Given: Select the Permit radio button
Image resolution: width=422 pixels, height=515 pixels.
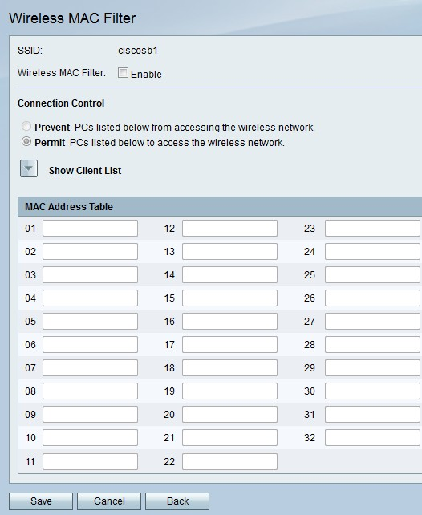Looking at the screenshot, I should click(x=26, y=141).
